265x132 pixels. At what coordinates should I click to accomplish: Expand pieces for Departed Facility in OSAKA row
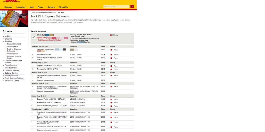click(x=111, y=66)
